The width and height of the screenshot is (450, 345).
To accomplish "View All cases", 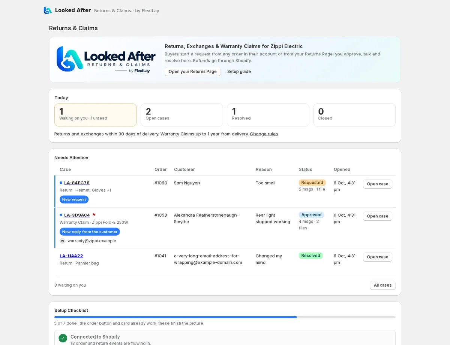I will (382, 285).
